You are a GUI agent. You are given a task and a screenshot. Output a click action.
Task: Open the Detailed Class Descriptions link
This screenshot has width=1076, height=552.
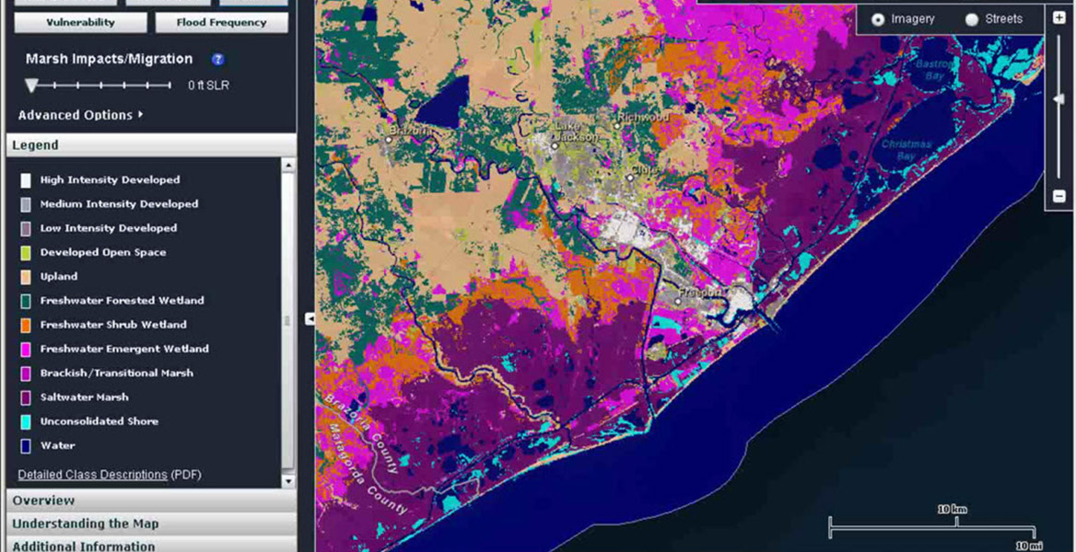click(92, 475)
